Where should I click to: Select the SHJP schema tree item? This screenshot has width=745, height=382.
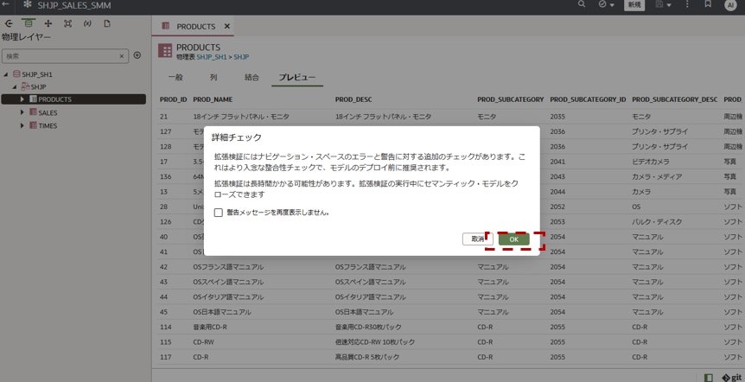tap(38, 87)
